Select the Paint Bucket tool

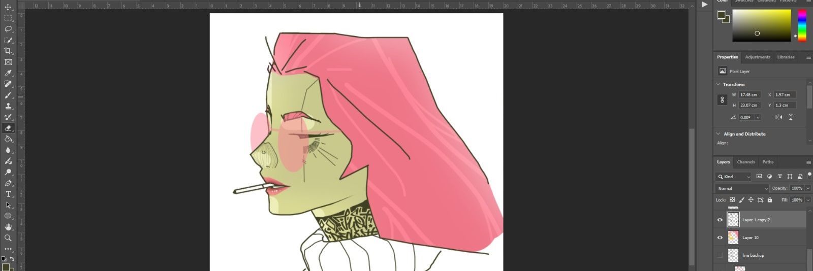coord(8,139)
